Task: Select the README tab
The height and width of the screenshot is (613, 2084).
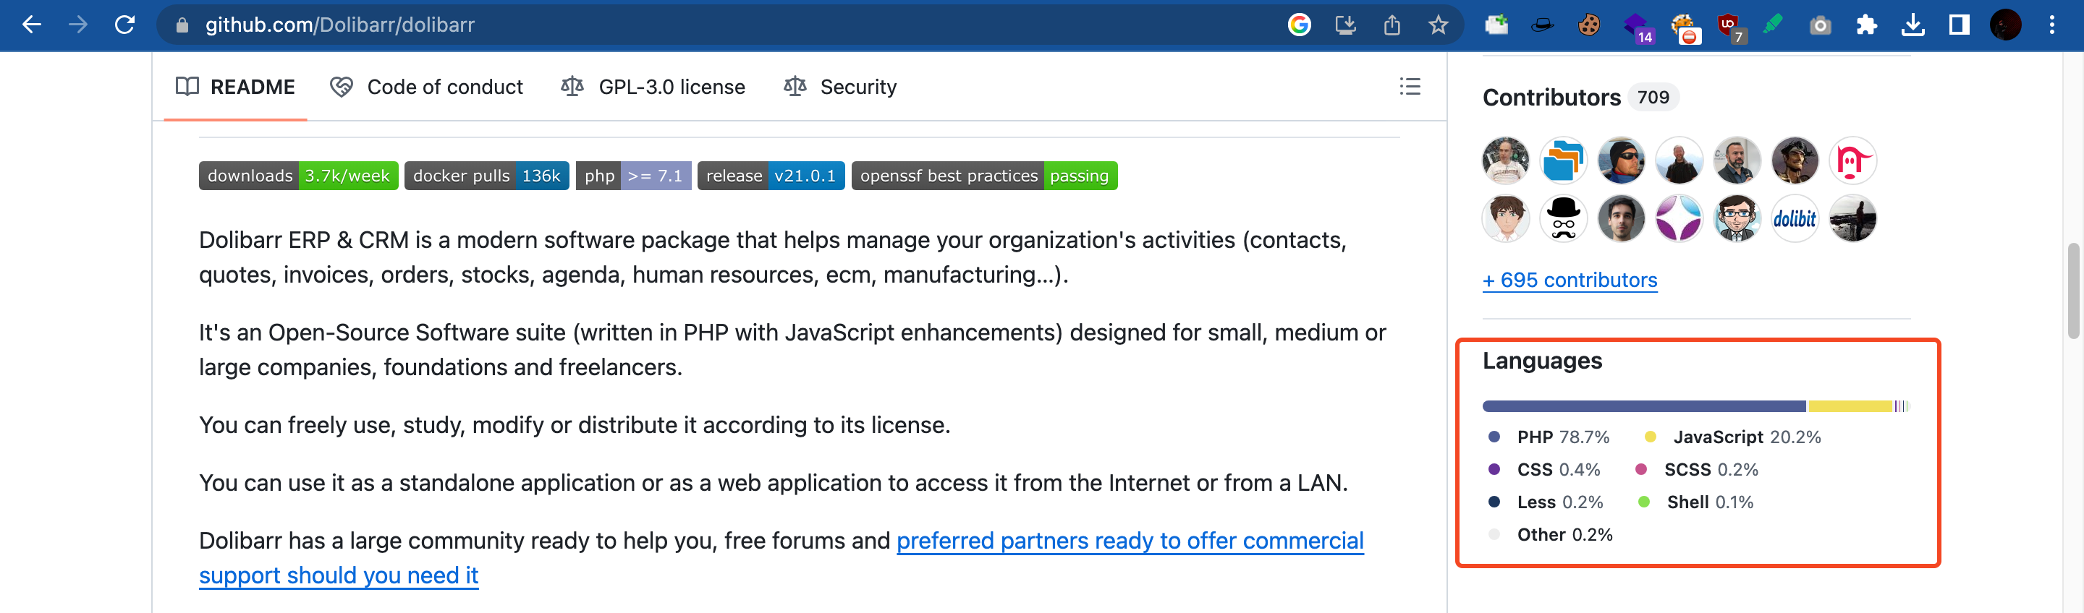Action: [x=235, y=87]
